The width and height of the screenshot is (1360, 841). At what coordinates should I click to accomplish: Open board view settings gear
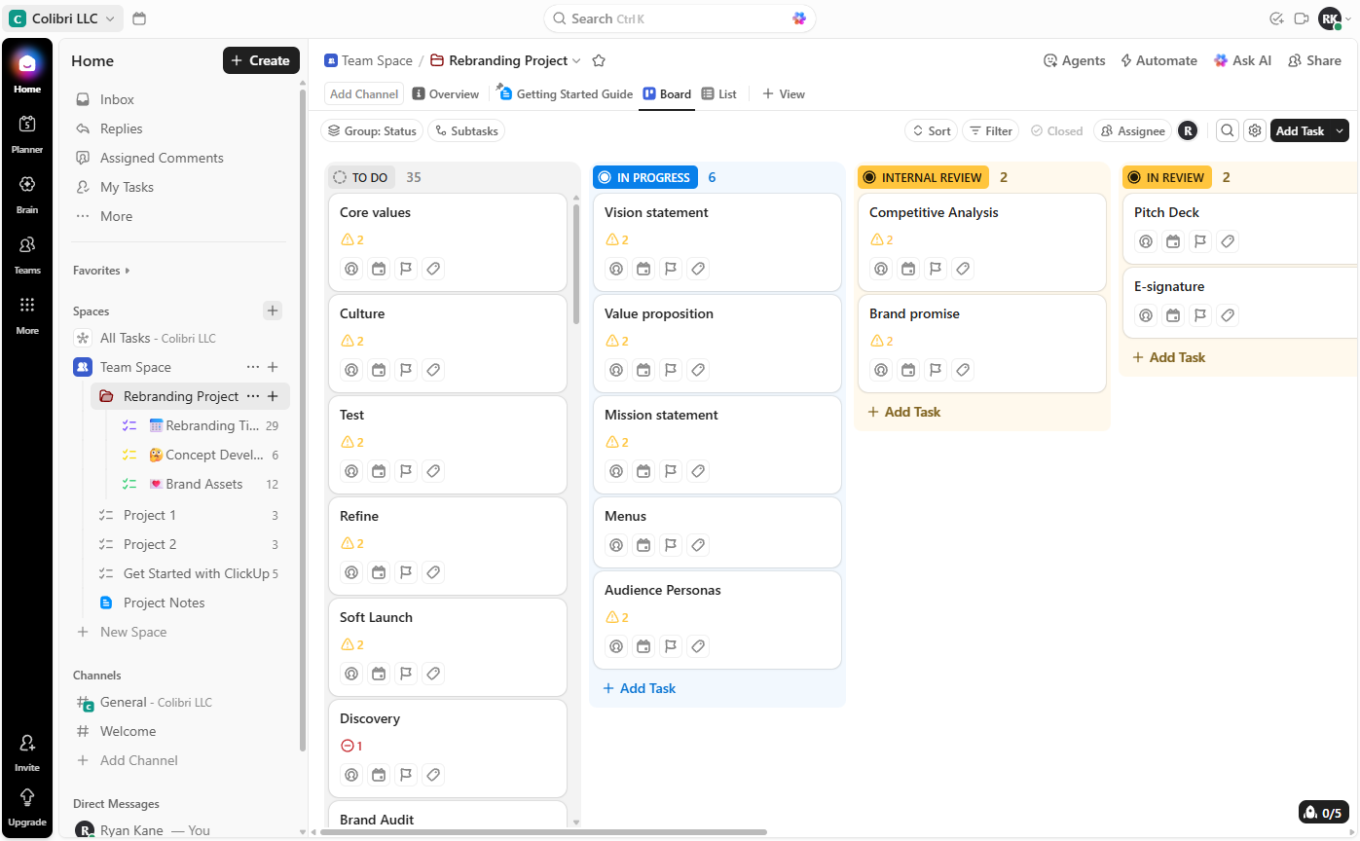tap(1254, 129)
